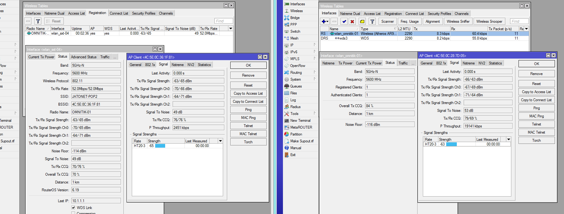Open Signal Strengths column dropdown in AP Client 4C:5E:0C:36:1F:81
This screenshot has height=214, width=564.
tap(220, 141)
